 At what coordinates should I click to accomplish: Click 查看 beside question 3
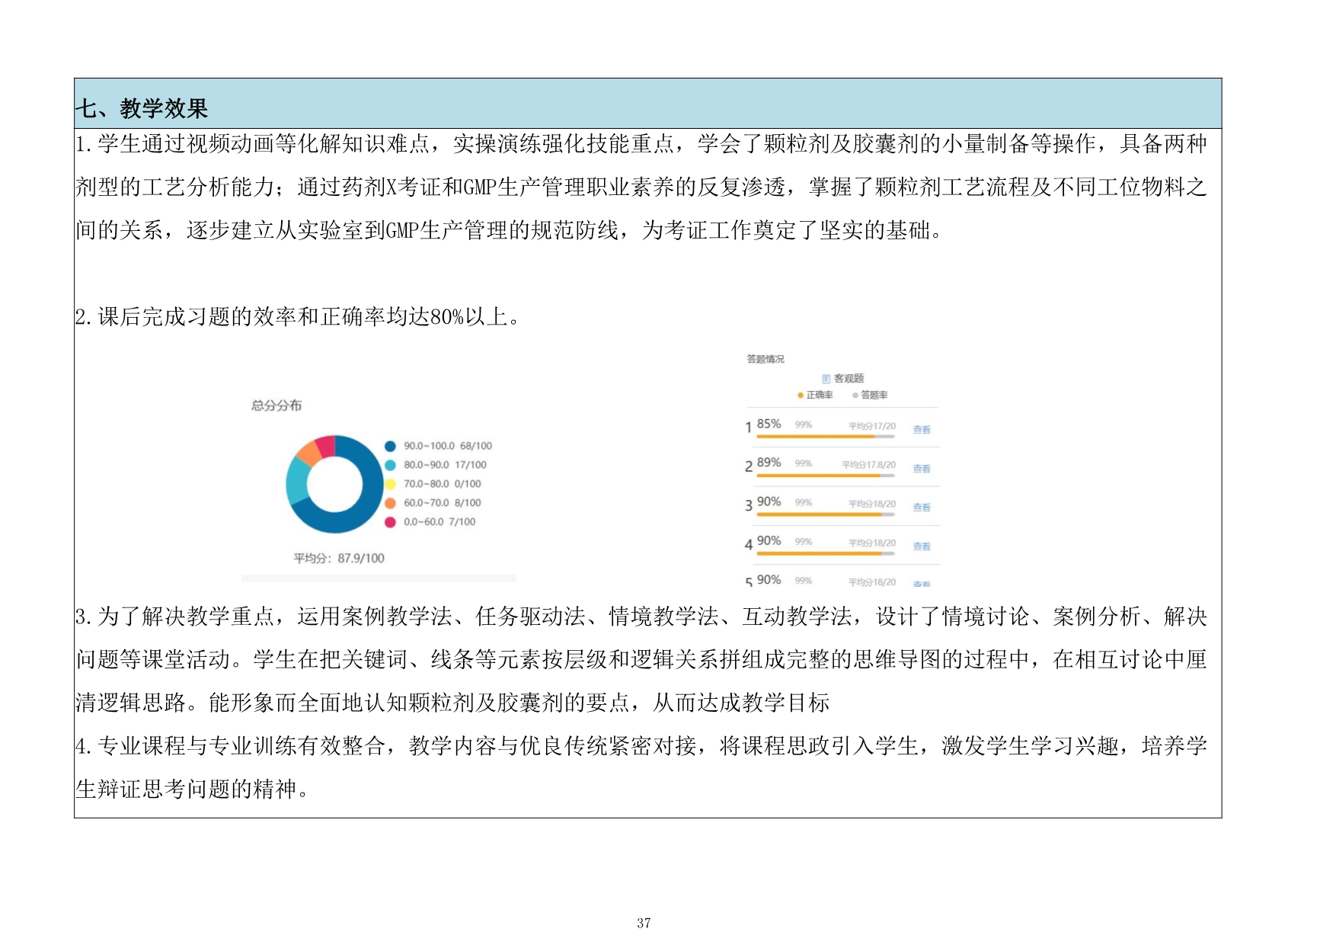921,508
